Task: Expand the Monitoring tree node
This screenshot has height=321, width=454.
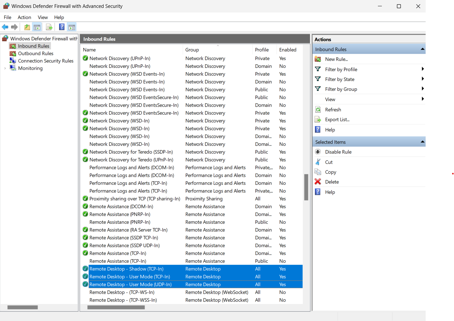Action: pyautogui.click(x=5, y=68)
